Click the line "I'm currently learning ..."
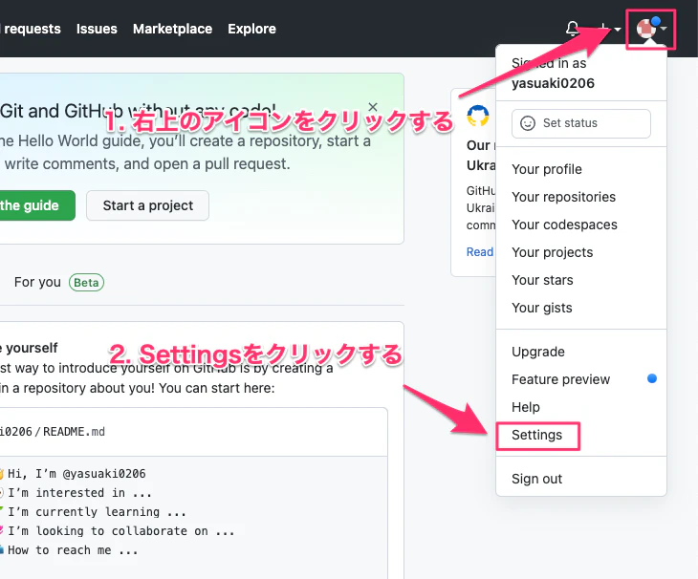Screen dimensions: 698x579 [97, 512]
